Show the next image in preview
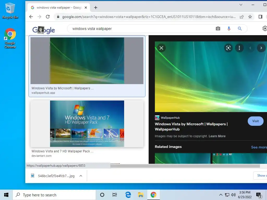 (261, 48)
